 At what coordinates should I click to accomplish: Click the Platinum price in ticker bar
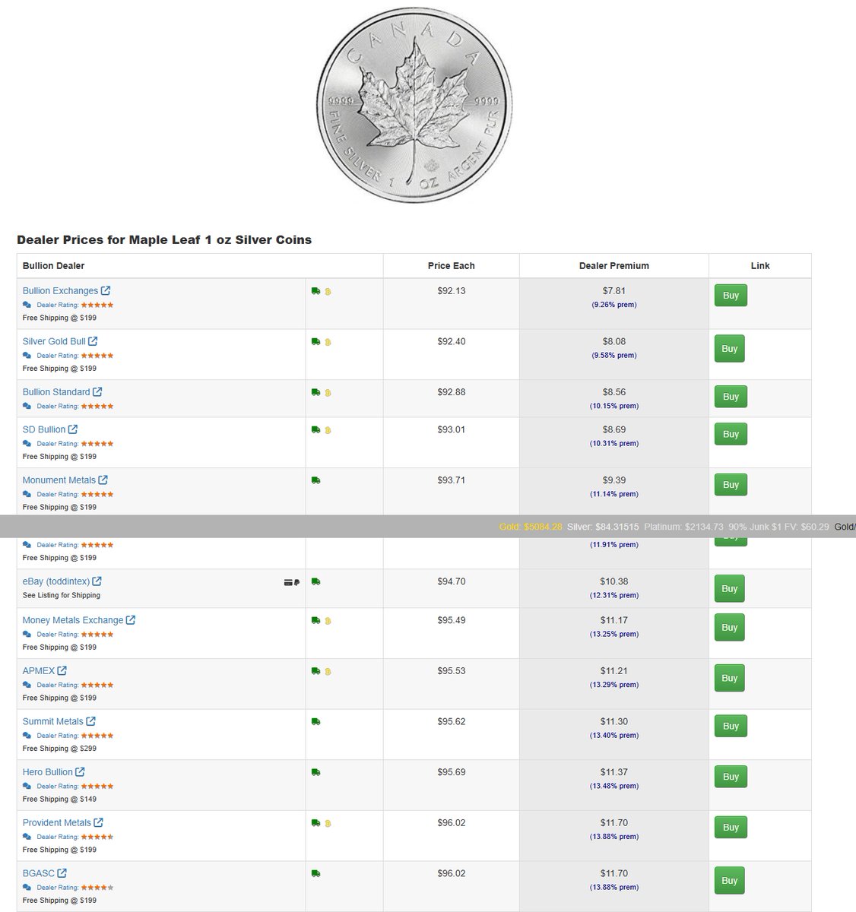click(x=683, y=527)
